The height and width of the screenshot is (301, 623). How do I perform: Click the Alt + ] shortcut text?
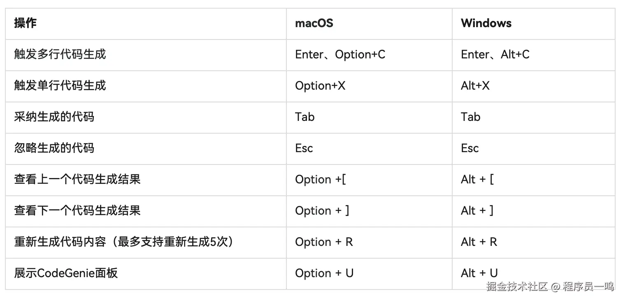(x=477, y=211)
